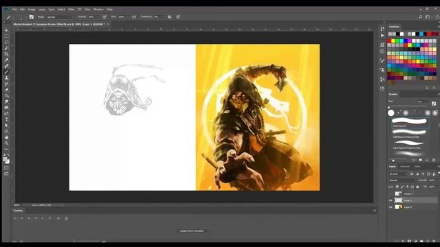Open the Opacity dropdown in options bar
The image size is (440, 247).
[98, 17]
